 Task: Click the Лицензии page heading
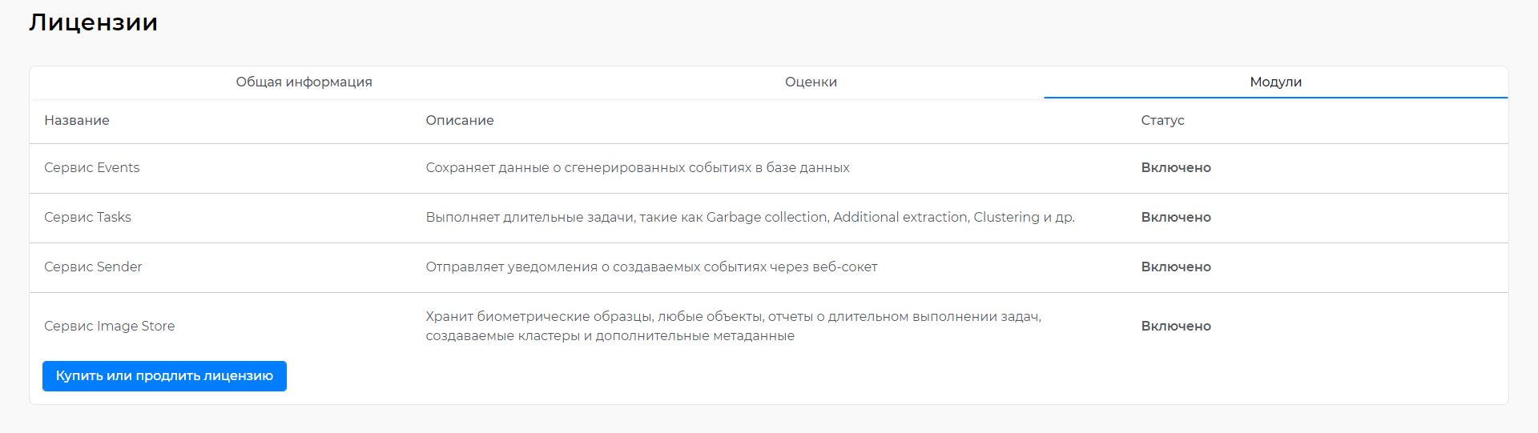94,22
